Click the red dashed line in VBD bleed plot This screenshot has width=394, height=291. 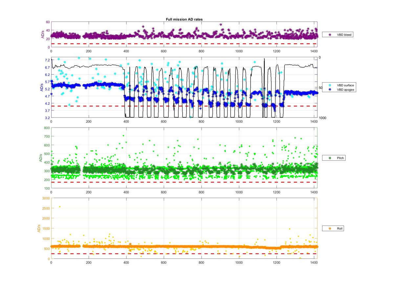tap(184, 44)
